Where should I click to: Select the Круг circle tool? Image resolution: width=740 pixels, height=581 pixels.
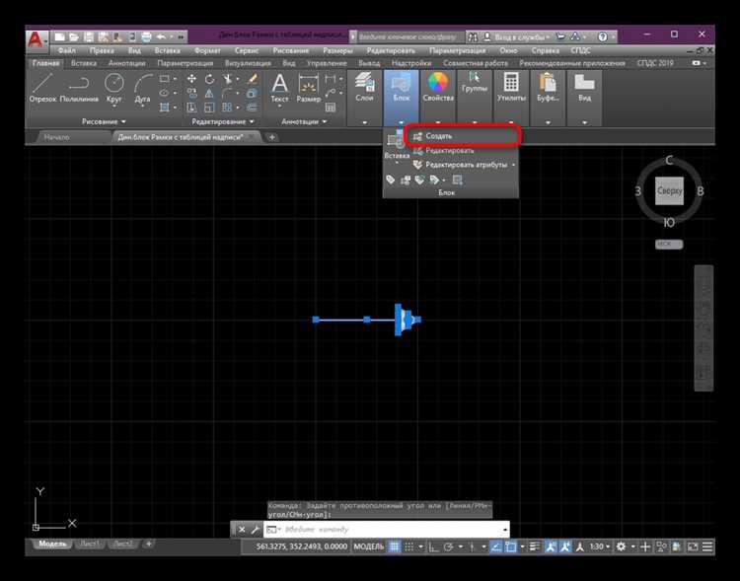pyautogui.click(x=113, y=88)
